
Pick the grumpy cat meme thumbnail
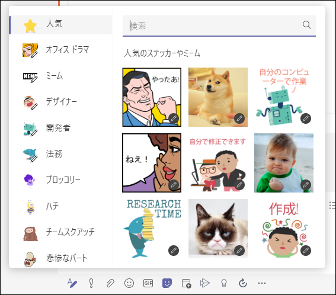[x=218, y=229]
